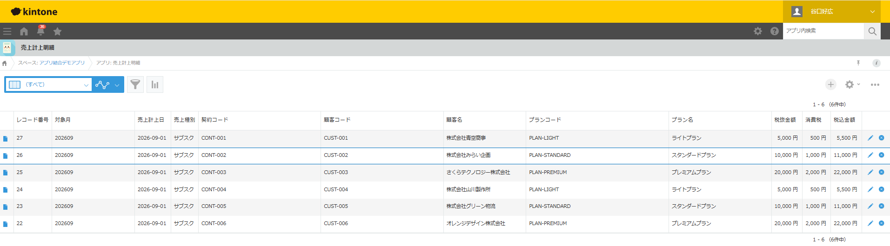Open record 26 details icon
Screen dimensions: 890x246
(x=6, y=155)
